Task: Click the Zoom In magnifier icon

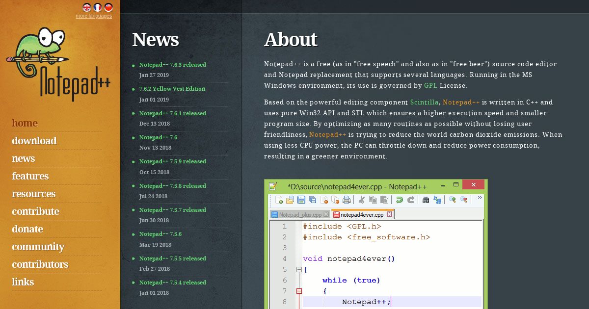Action: 452,199
